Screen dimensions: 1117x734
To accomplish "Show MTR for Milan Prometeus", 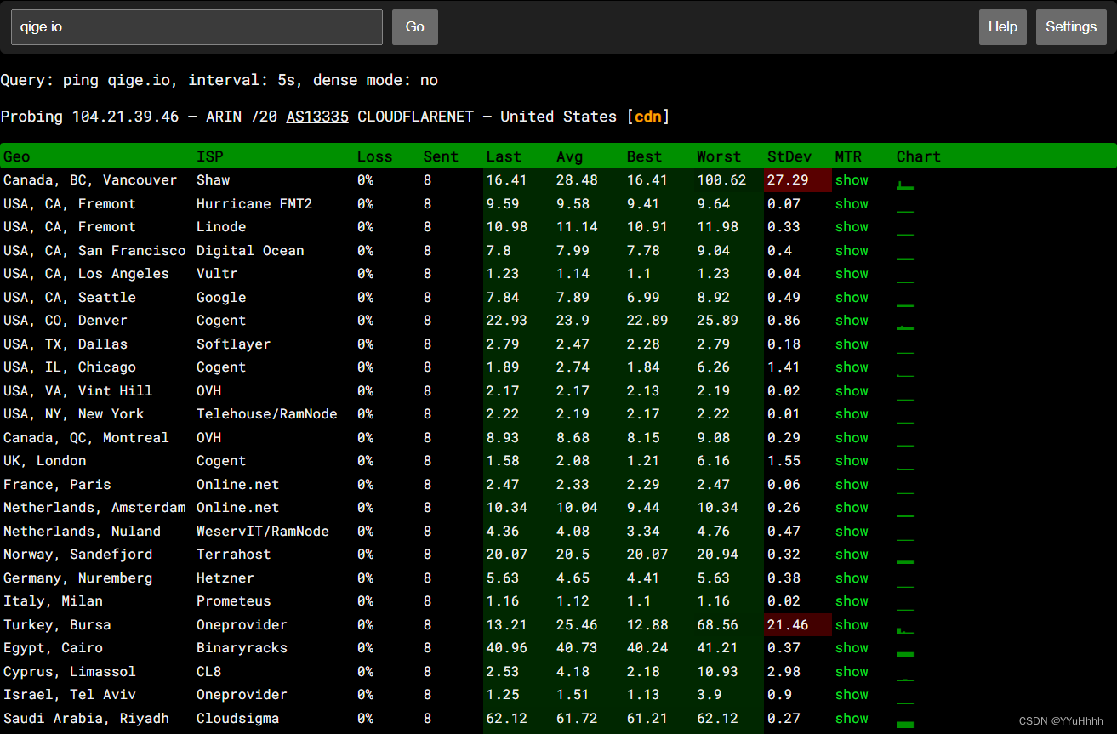I will pos(852,601).
